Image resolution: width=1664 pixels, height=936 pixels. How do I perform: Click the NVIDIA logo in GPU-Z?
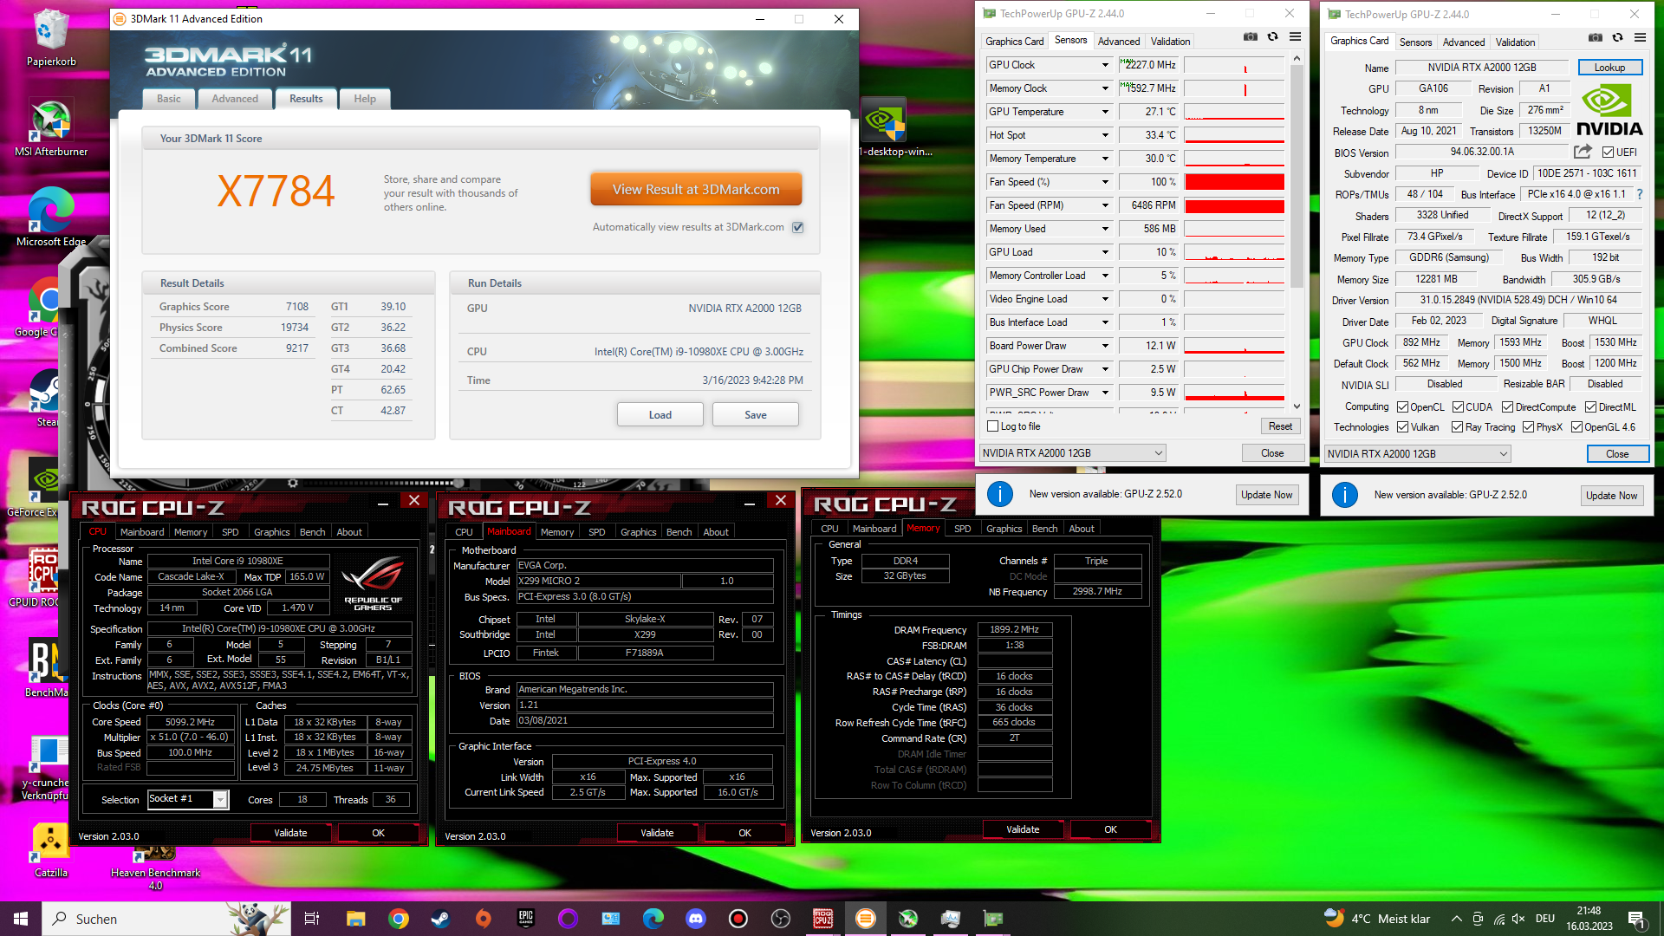click(x=1609, y=110)
